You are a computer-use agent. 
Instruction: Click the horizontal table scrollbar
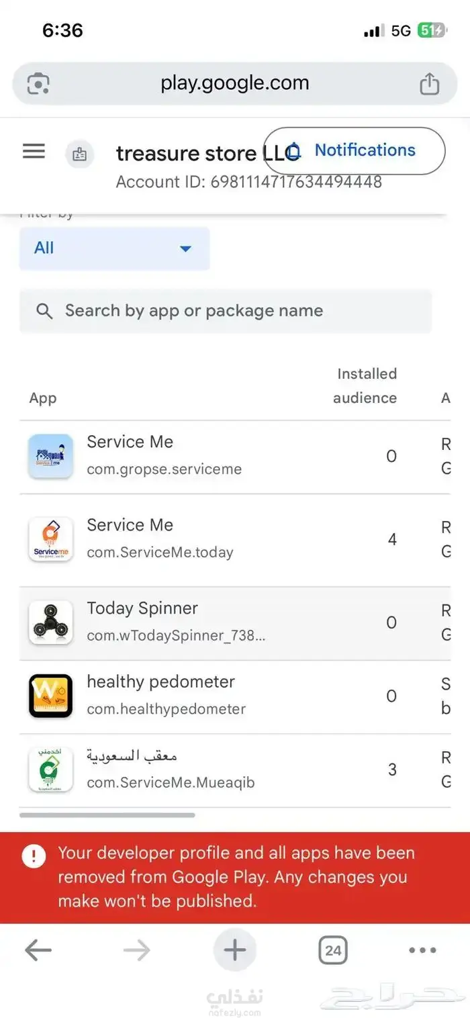[107, 815]
